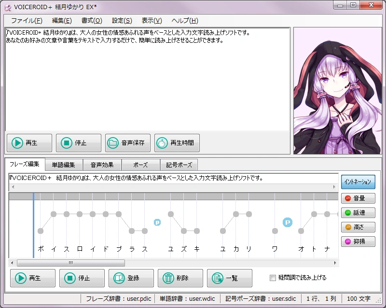Viewport: 386px width, 308px height.
Task: Click the 100 文字 character count
Action: click(x=358, y=299)
